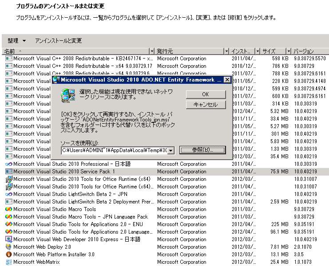
Task: Click アンインストールと変更 in the toolbar
Action: coord(58,41)
